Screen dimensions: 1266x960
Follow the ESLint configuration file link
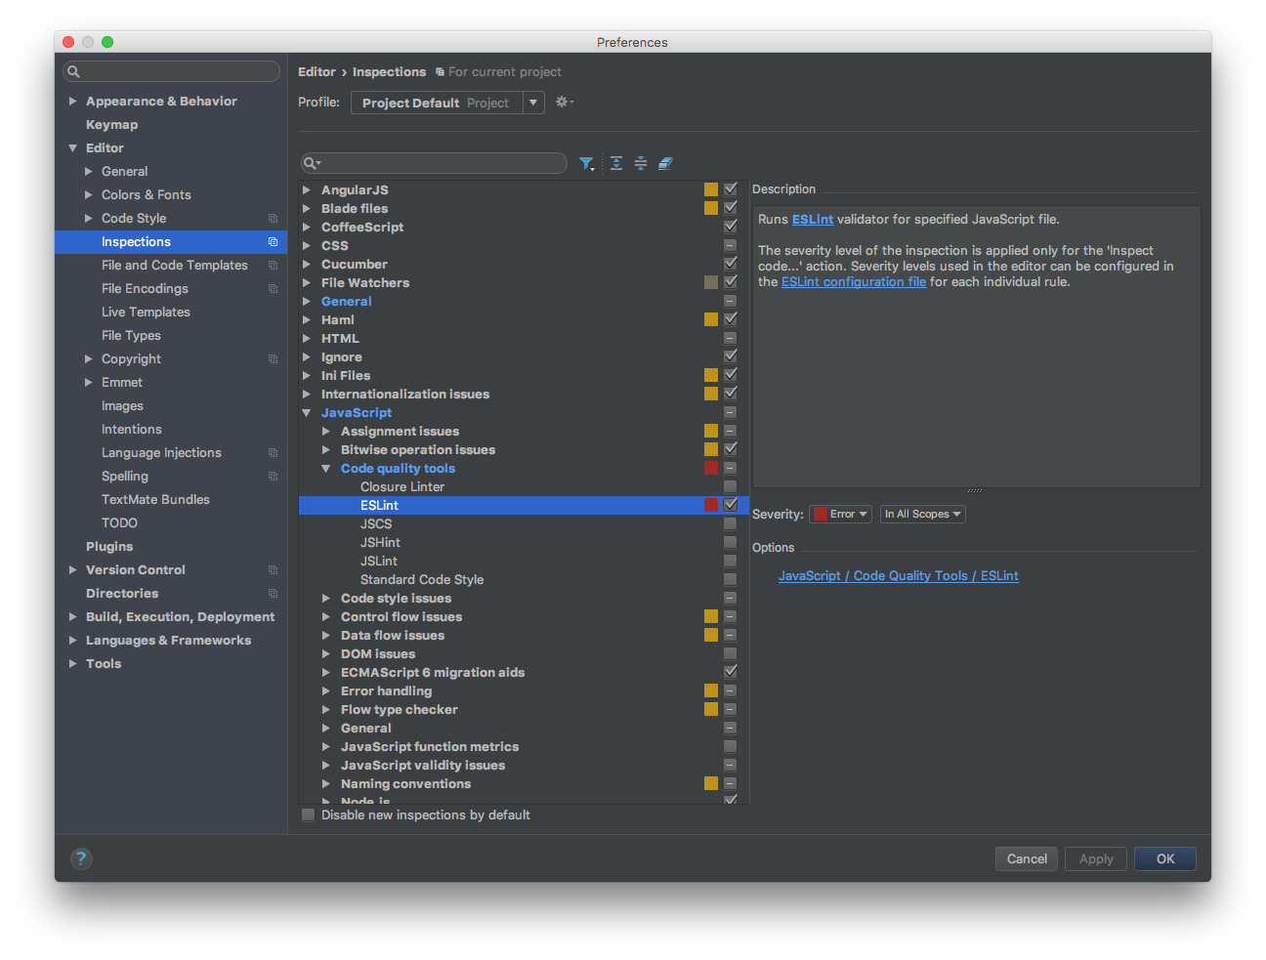point(853,281)
